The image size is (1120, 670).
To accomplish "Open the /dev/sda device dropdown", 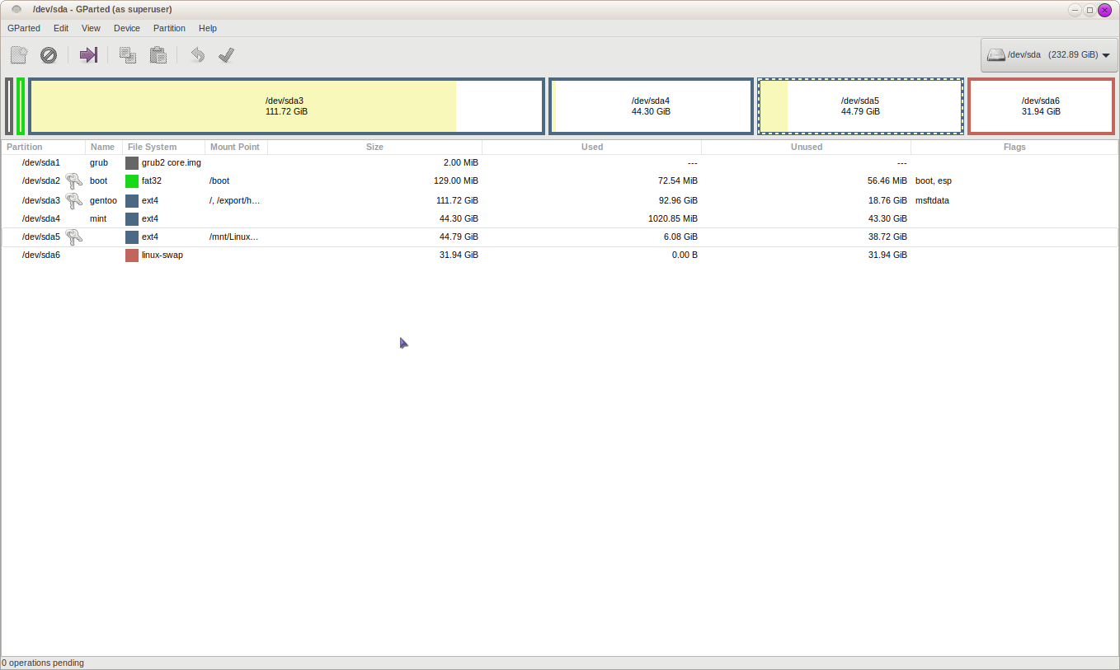I will click(x=1047, y=55).
